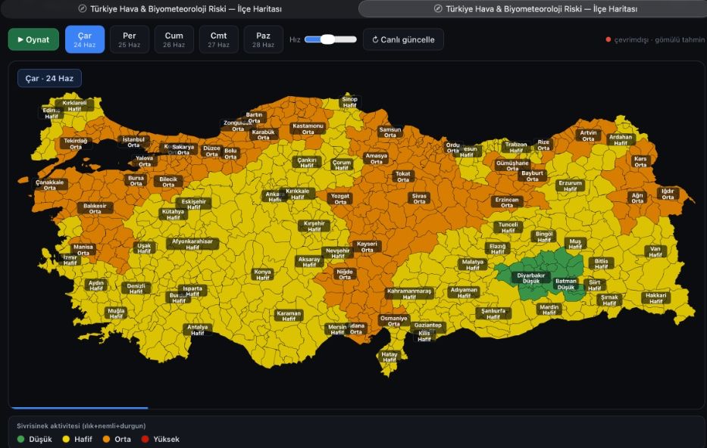The height and width of the screenshot is (448, 707).
Task: Adjust the Hız speed slider
Action: coord(330,39)
